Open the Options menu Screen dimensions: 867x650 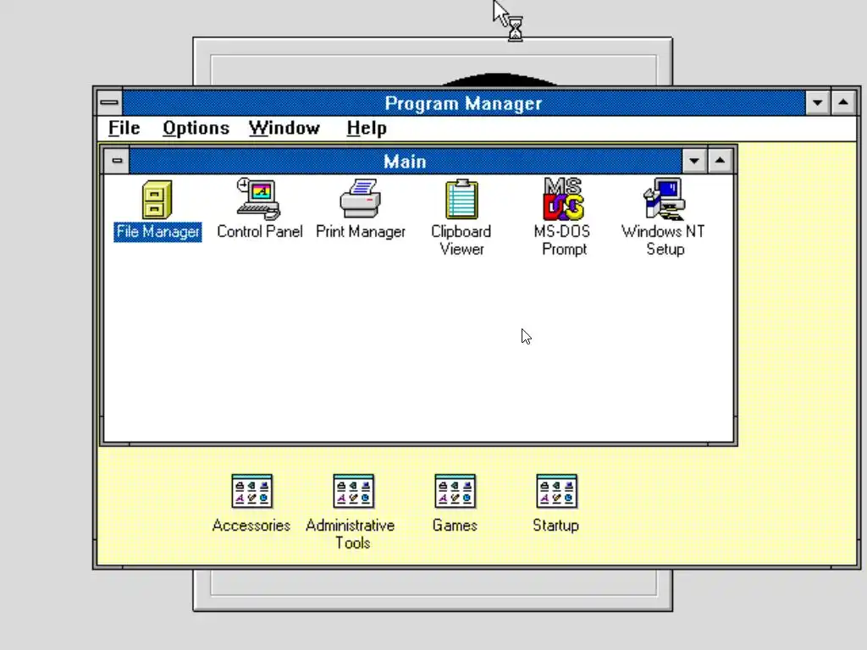(x=196, y=129)
